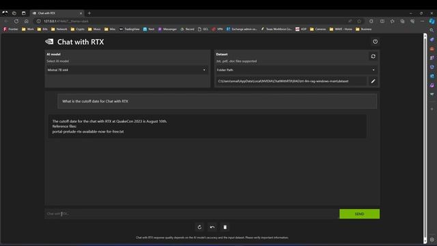437x246 pixels.
Task: Add this page to favorites star icon
Action: 359,21
